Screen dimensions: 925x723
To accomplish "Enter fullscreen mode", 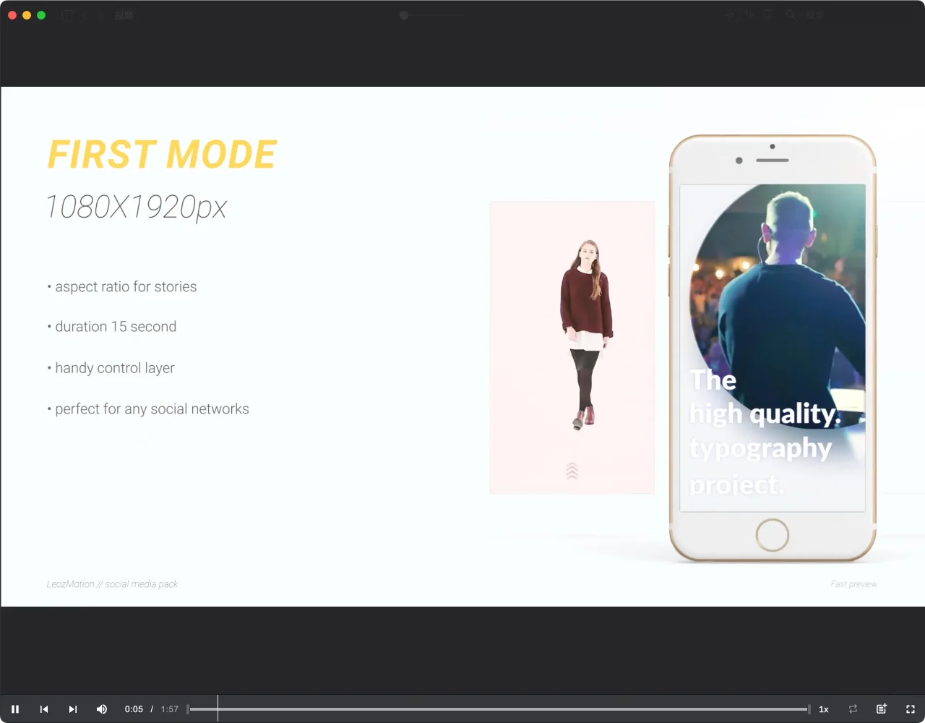I will (x=911, y=709).
